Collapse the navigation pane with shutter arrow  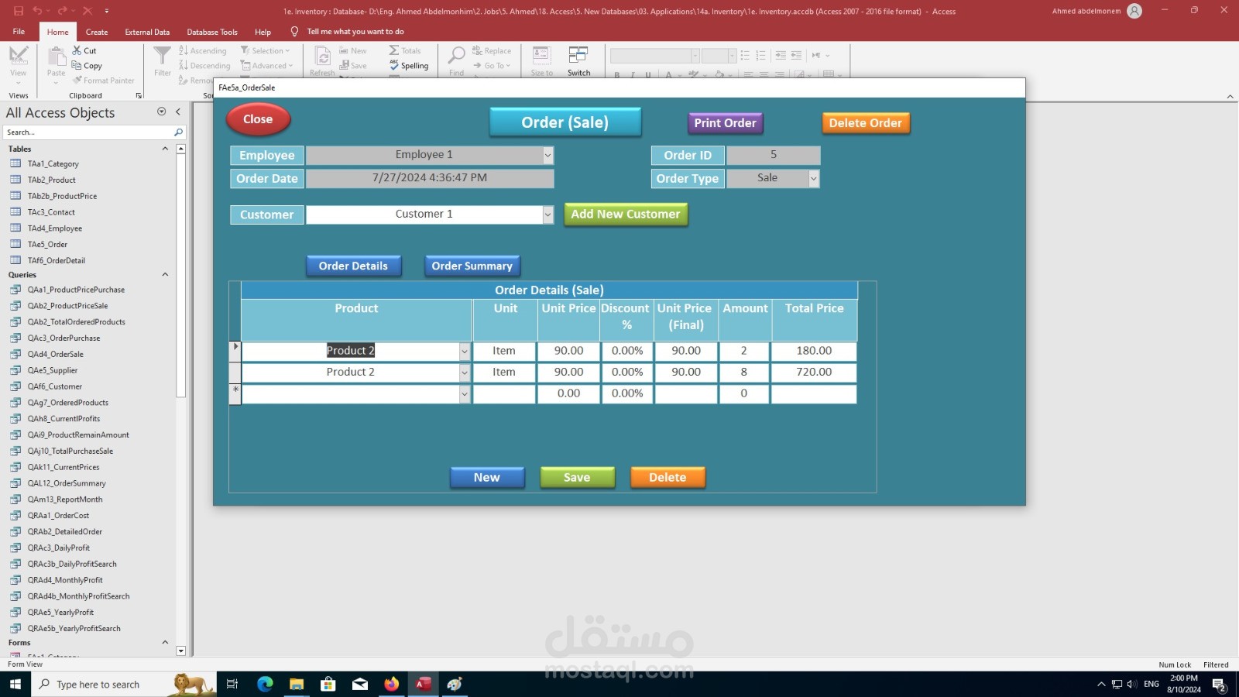pos(177,112)
